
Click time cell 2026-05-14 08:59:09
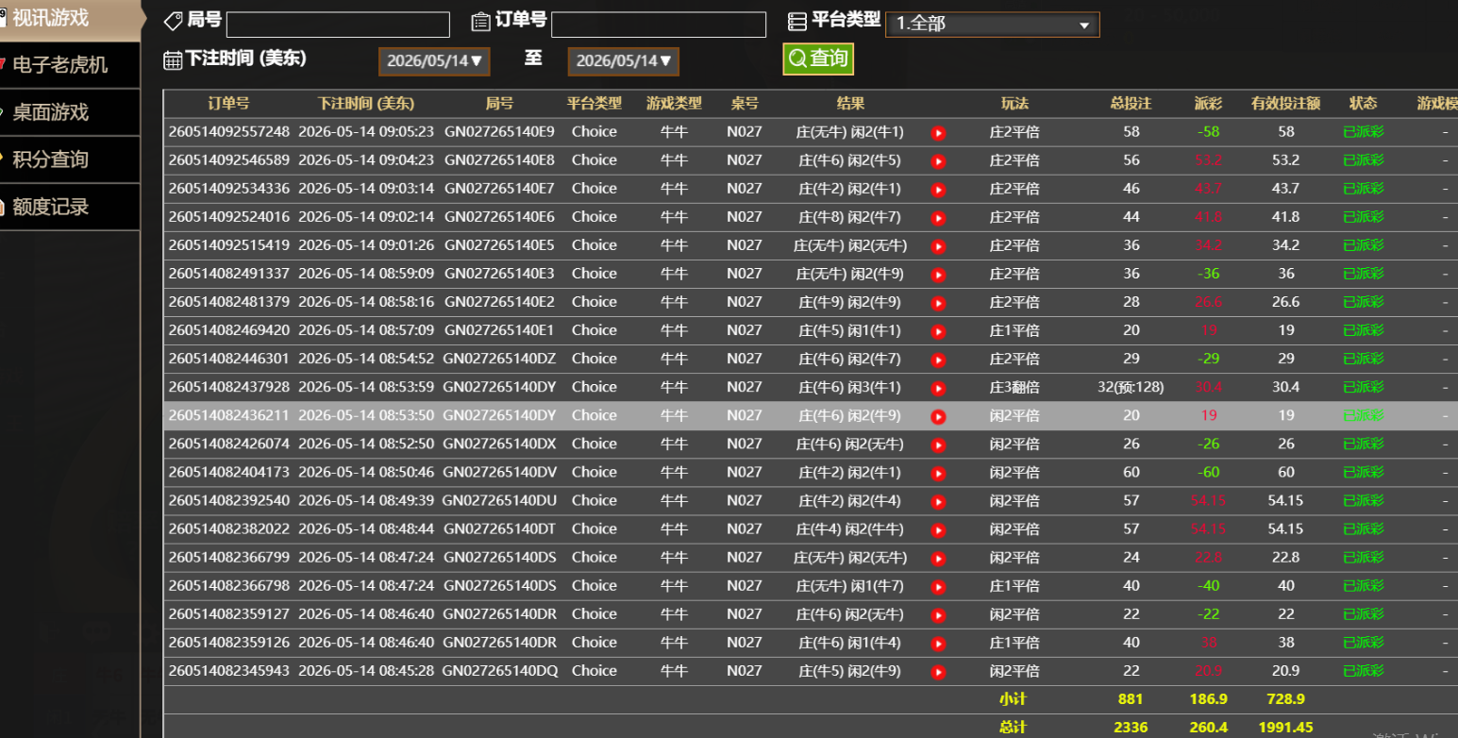[366, 274]
